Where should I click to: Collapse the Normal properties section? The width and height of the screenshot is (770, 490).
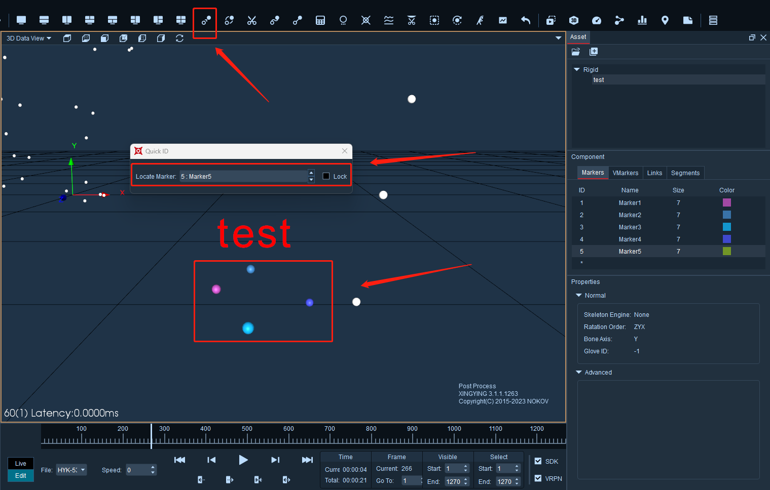tap(579, 295)
